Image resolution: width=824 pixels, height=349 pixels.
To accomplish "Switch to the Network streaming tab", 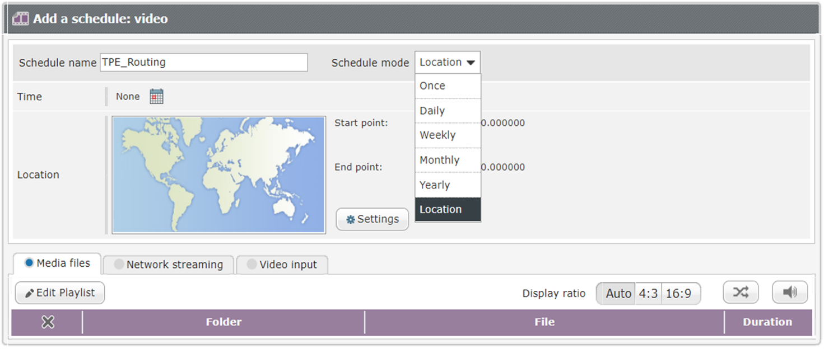I will pyautogui.click(x=168, y=265).
